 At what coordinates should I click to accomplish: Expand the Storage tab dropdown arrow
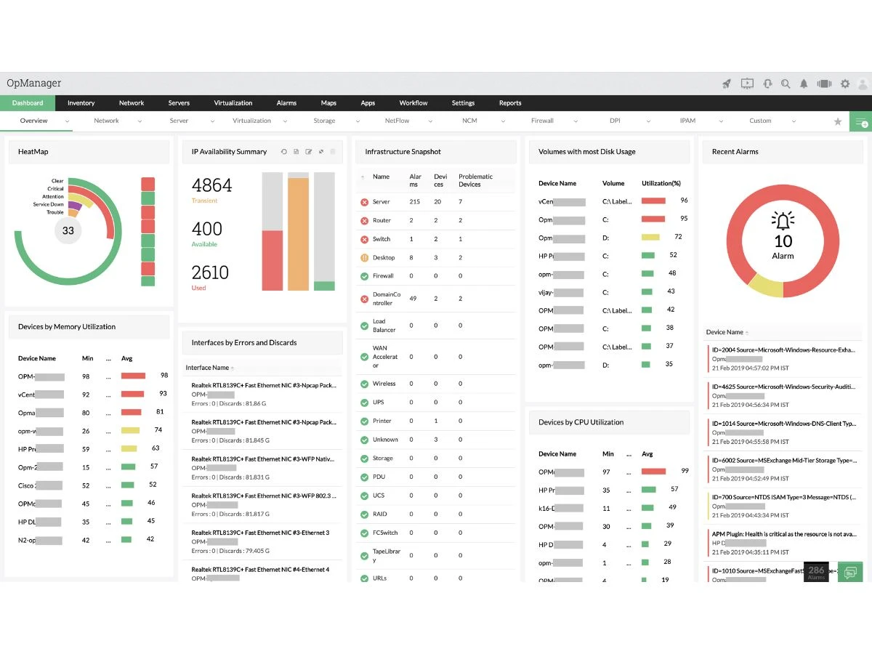pyautogui.click(x=358, y=121)
